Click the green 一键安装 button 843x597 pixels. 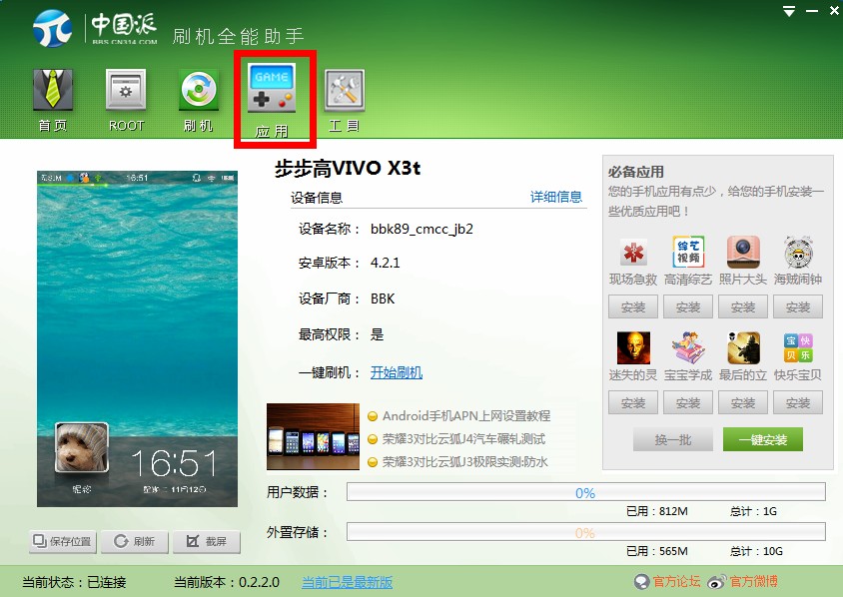[763, 439]
